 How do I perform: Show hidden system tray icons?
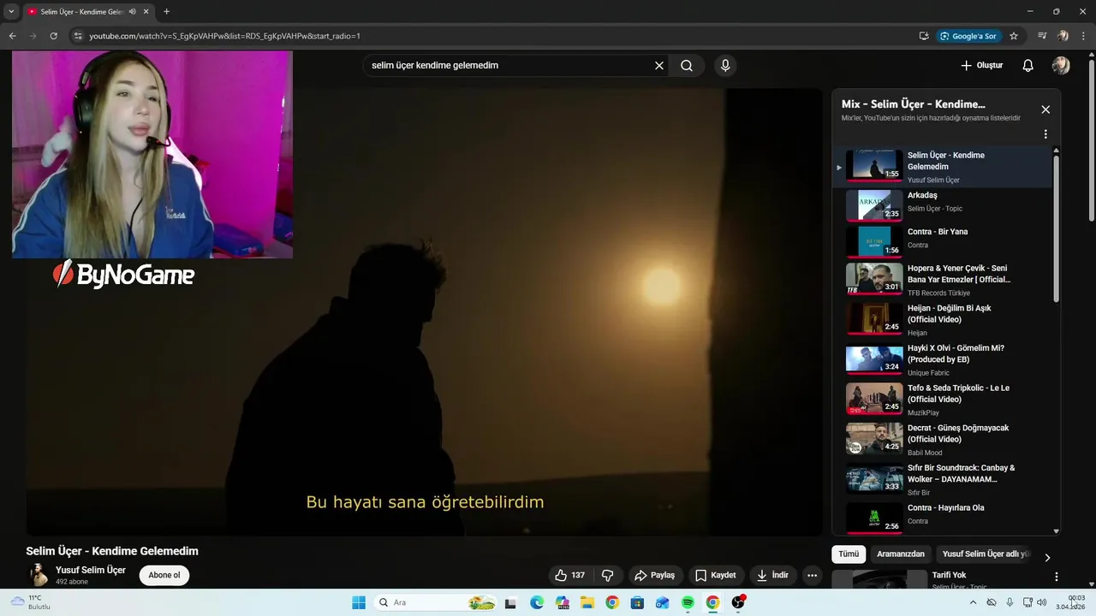[x=973, y=602]
